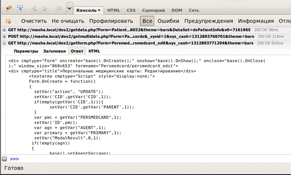Toggle the Не очищать option
This screenshot has height=175, width=291.
(x=68, y=21)
